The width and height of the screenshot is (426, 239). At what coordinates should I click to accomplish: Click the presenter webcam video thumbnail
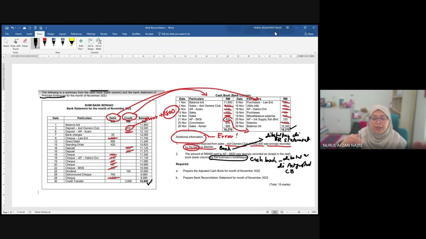[x=373, y=119]
